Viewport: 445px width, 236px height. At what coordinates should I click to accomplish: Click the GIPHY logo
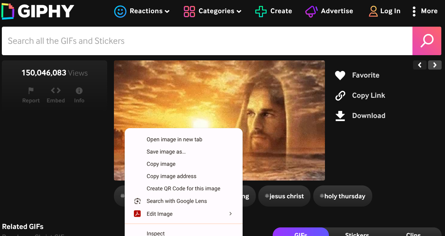click(x=37, y=11)
